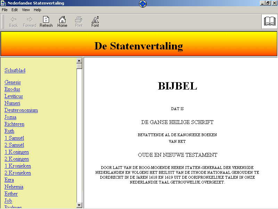Print the page using Print icon
Screen dimensions: 278x209
[79, 20]
